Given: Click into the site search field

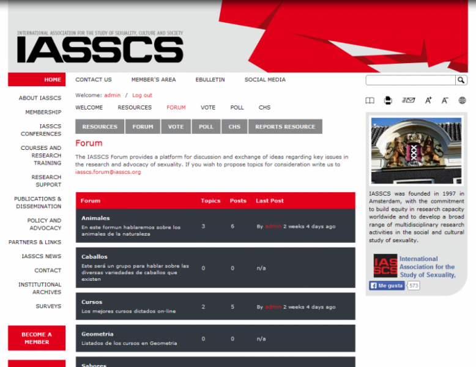Looking at the screenshot, I should click(x=411, y=80).
